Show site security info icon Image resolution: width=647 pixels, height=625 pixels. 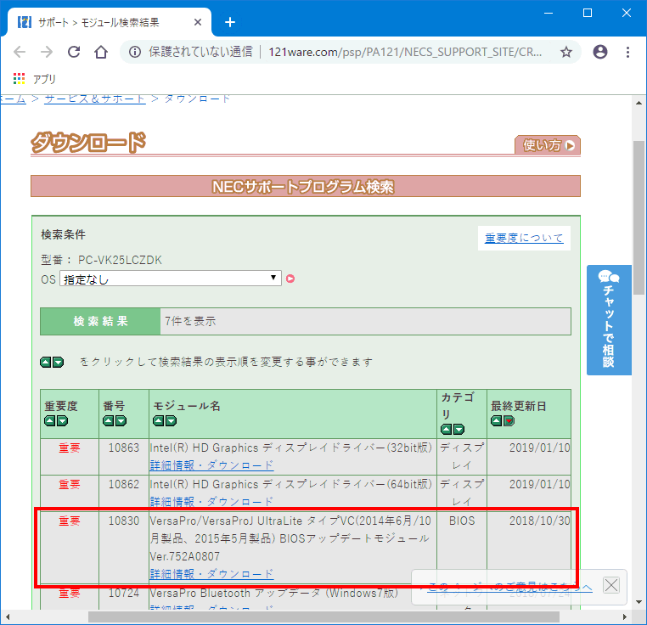click(134, 52)
